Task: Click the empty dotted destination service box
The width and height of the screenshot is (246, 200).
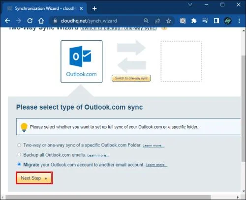Action: click(x=181, y=61)
